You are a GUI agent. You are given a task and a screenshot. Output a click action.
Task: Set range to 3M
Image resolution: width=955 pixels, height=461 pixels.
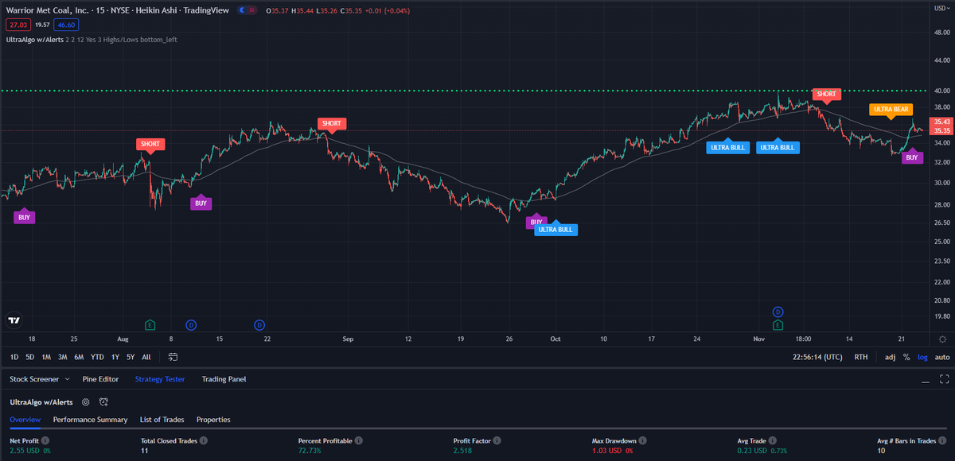[x=63, y=358]
